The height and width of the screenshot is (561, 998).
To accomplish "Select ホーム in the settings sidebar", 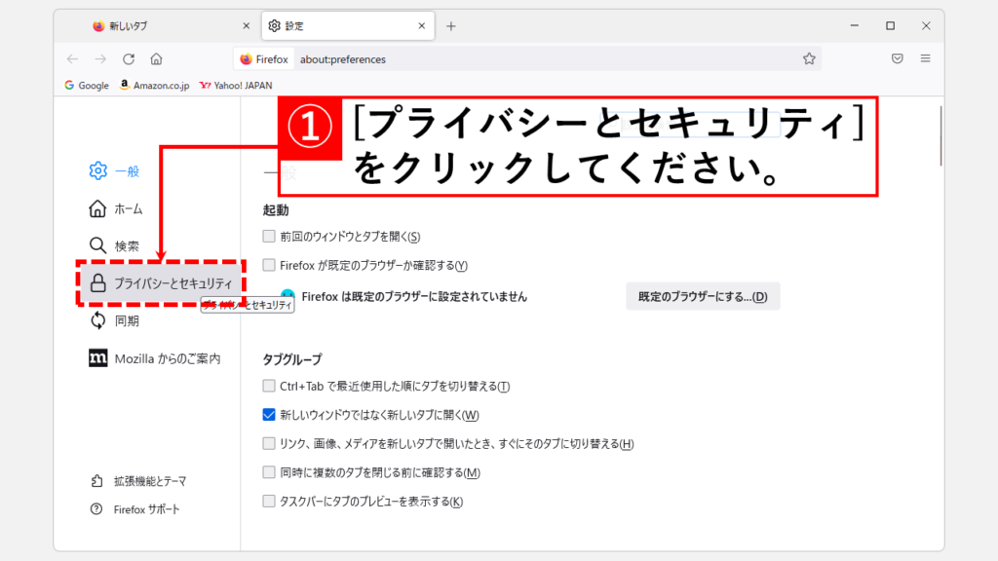I will (128, 208).
